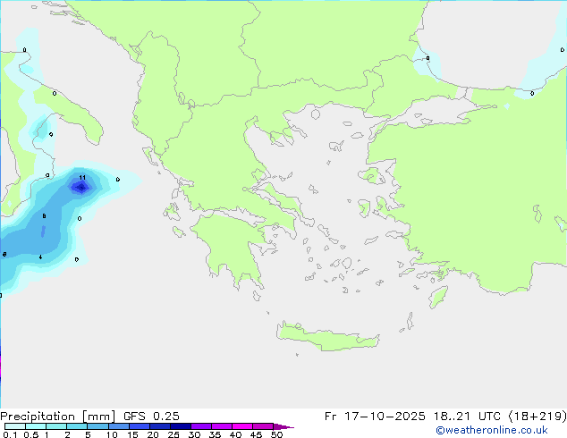Click the 5–10 mm legend swatch
The width and height of the screenshot is (567, 438).
coord(97,426)
